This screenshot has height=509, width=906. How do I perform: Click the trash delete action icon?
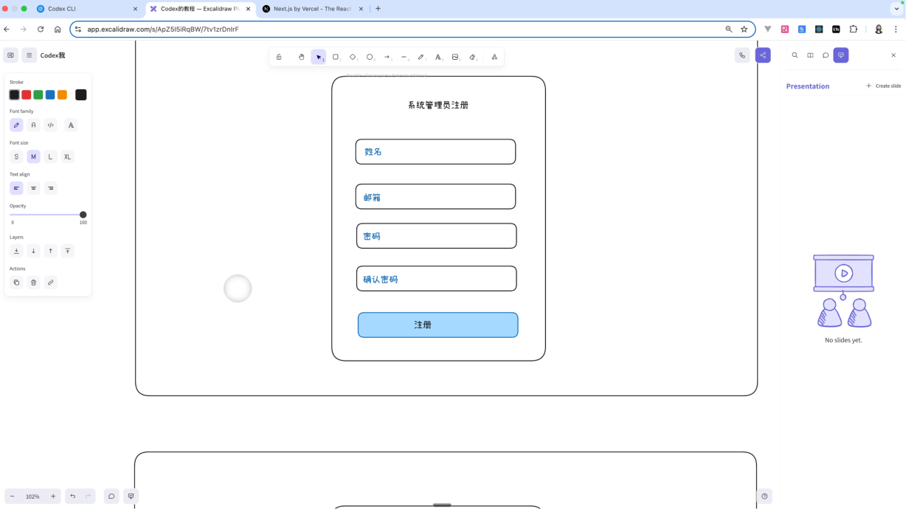(x=33, y=283)
